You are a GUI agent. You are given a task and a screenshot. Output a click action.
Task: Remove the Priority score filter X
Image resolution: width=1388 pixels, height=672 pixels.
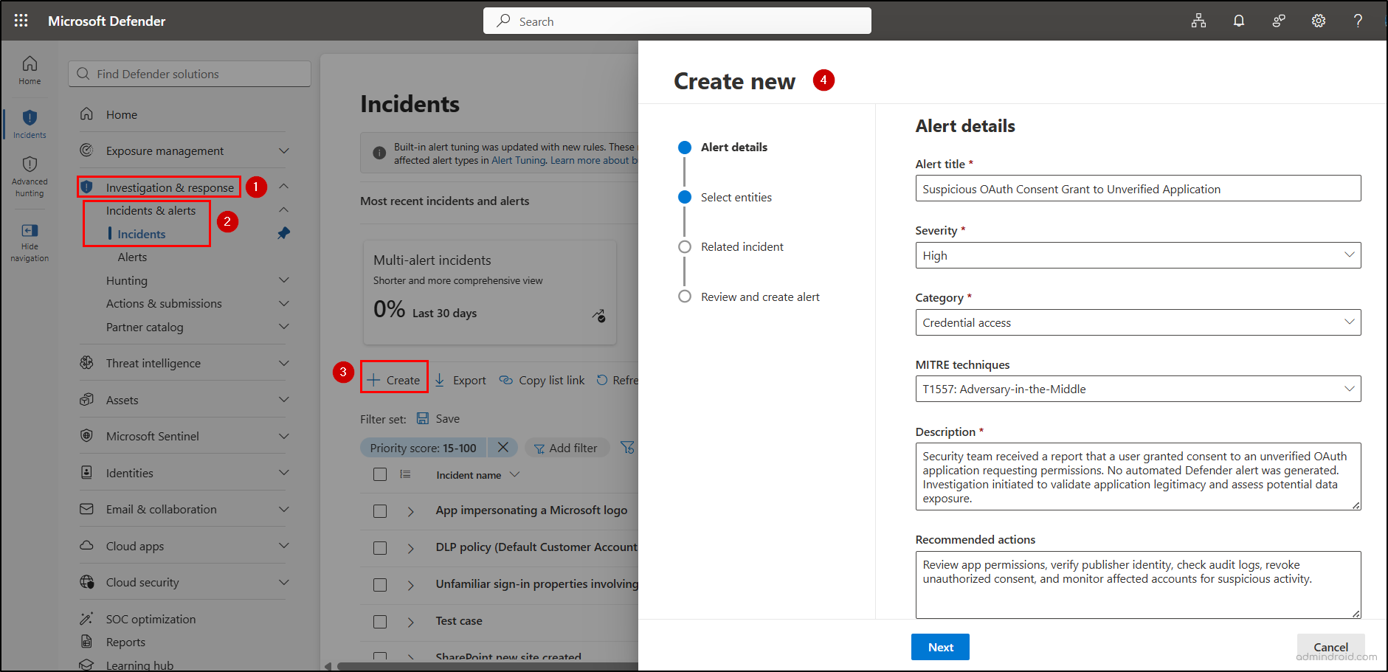tap(503, 447)
